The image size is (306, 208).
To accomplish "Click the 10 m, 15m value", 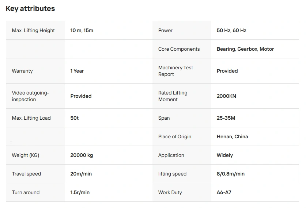I will click(82, 30).
